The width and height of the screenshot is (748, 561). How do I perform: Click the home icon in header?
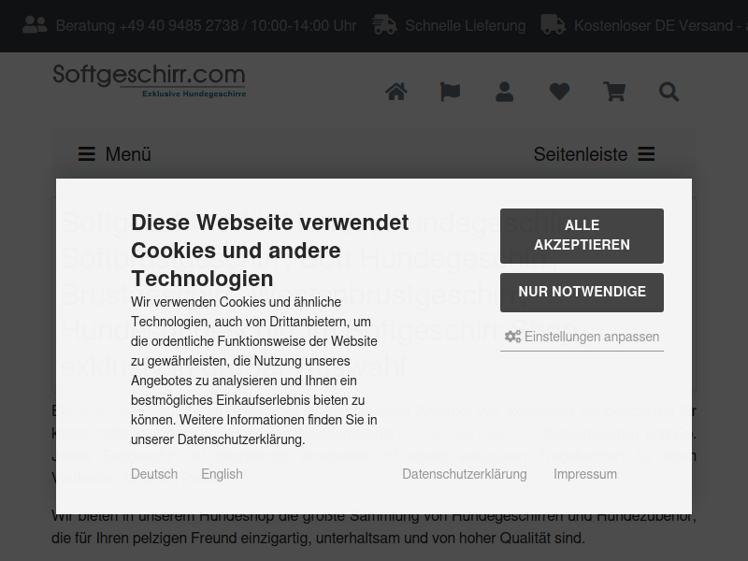pos(396,92)
